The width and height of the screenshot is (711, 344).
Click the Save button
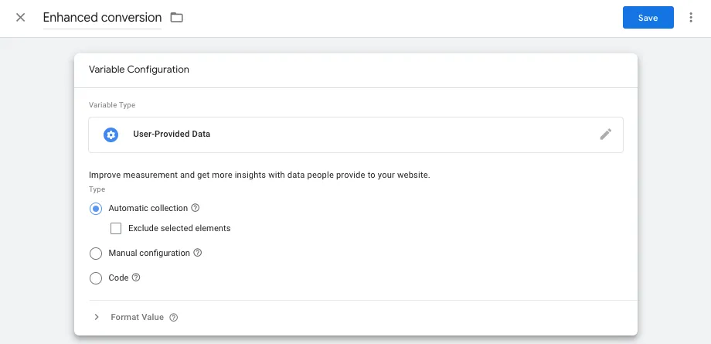click(x=648, y=18)
